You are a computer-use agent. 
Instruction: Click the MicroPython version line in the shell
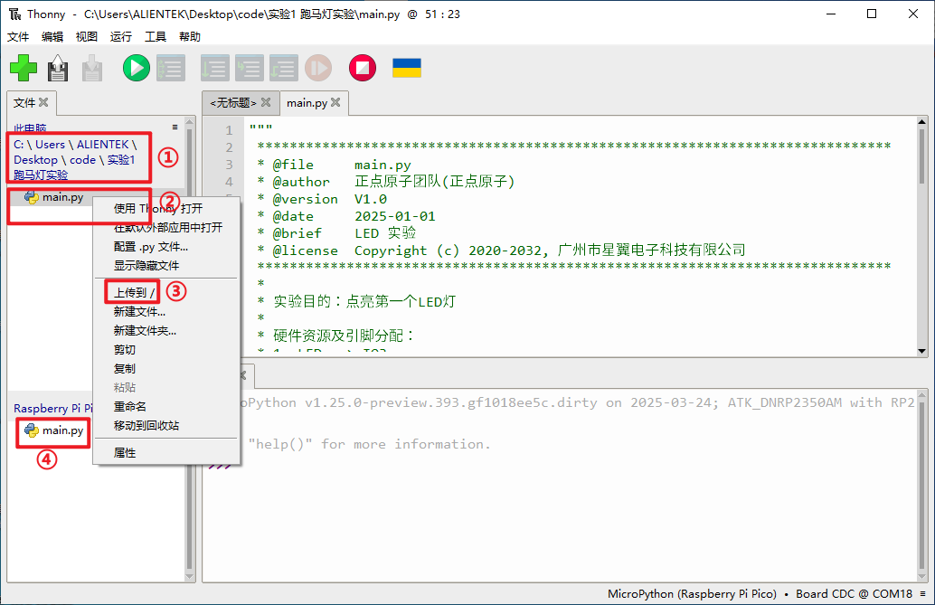point(577,402)
